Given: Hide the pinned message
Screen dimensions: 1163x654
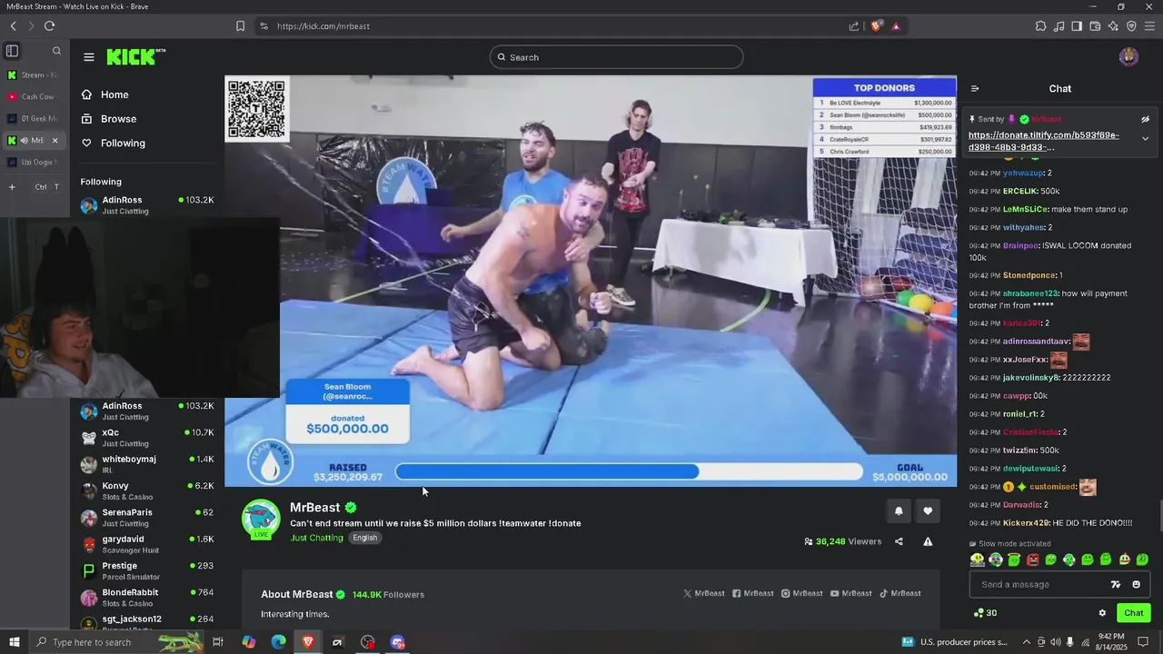Looking at the screenshot, I should point(1145,119).
